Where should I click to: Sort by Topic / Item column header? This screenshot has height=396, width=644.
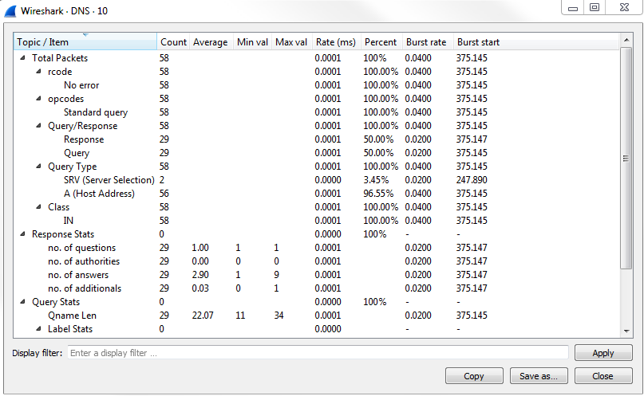coord(85,41)
